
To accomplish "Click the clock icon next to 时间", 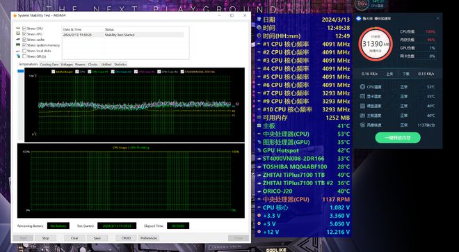I will pos(259,28).
